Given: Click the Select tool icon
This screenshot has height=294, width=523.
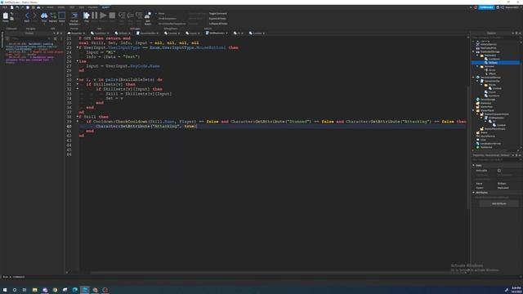Looking at the screenshot, I should click(62, 16).
